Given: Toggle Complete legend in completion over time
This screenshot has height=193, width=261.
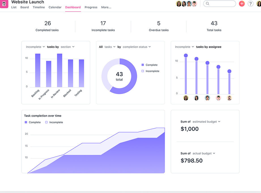Looking at the screenshot, I should point(33,122).
